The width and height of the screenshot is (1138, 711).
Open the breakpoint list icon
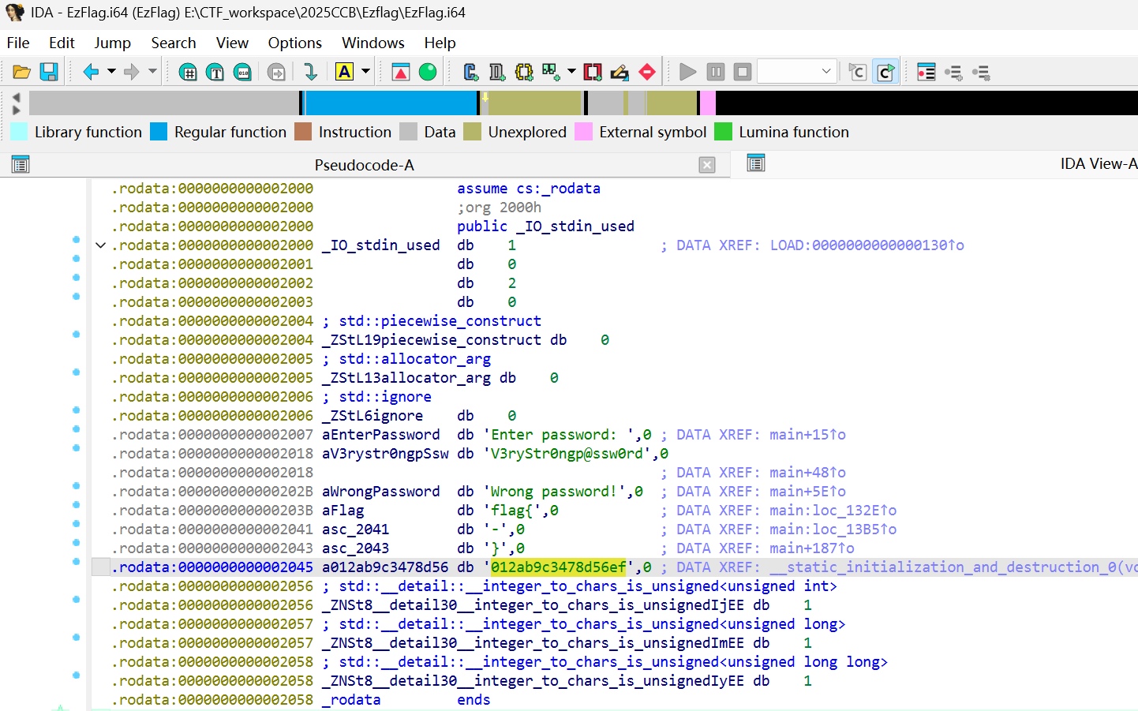click(x=926, y=73)
